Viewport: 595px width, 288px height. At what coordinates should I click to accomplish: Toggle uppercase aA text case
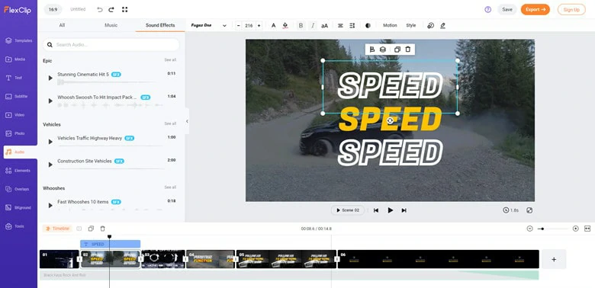coord(324,26)
